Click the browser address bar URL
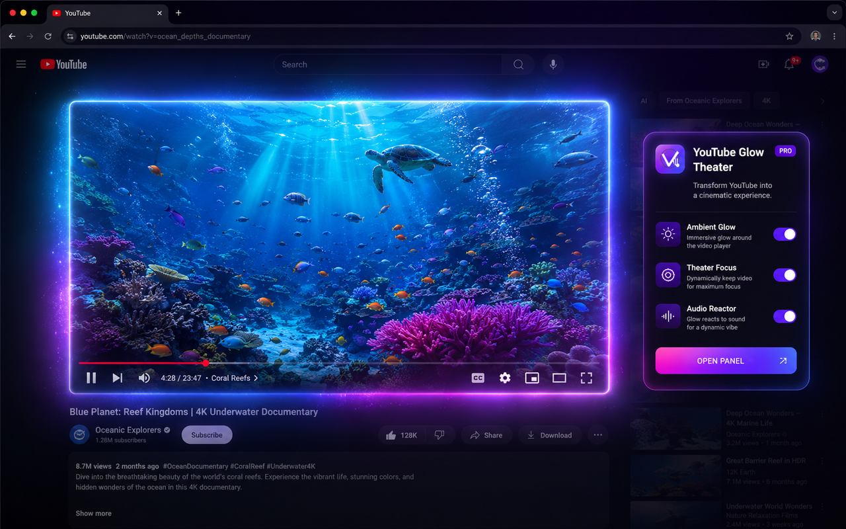The height and width of the screenshot is (529, 846). [x=165, y=36]
